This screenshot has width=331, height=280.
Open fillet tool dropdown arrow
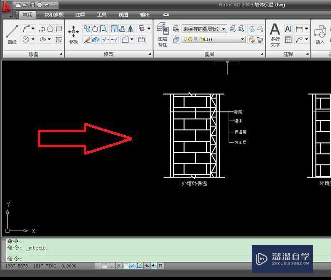click(x=132, y=39)
